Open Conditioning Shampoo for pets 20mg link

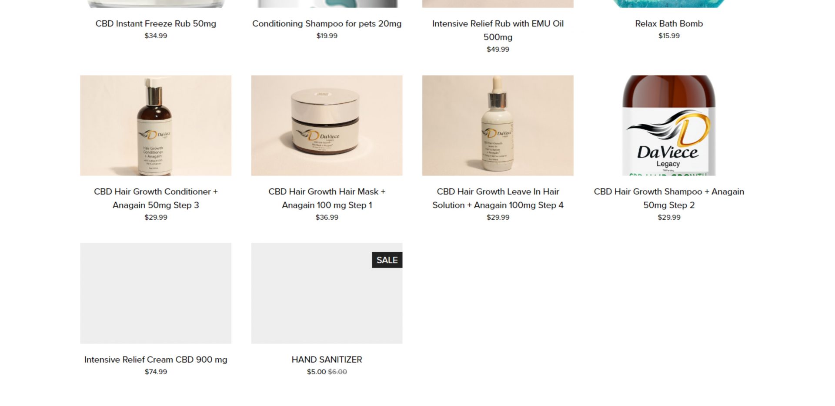click(327, 23)
